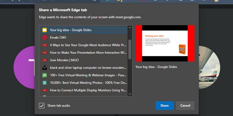Click the airplane photo participant avatar in Meet
This screenshot has height=116, width=233.
(x=209, y=67)
